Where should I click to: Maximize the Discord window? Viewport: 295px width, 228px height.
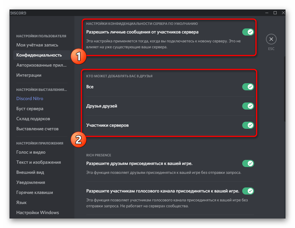pos(275,13)
